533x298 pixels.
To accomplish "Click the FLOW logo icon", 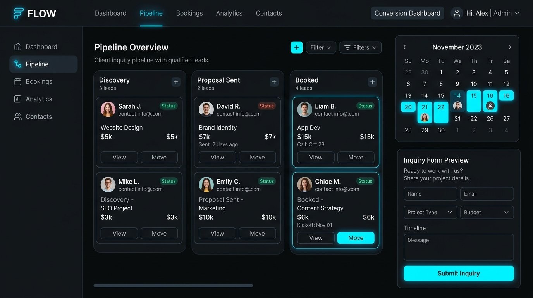I will tap(19, 13).
